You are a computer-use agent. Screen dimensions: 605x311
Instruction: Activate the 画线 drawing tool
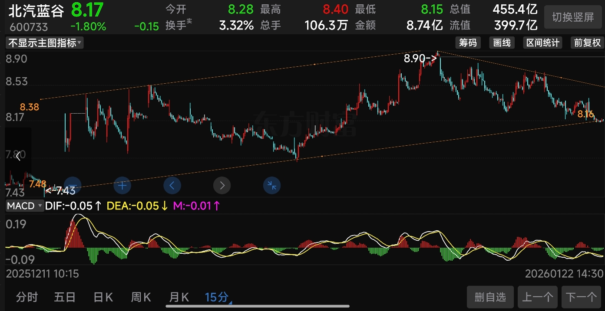[502, 43]
